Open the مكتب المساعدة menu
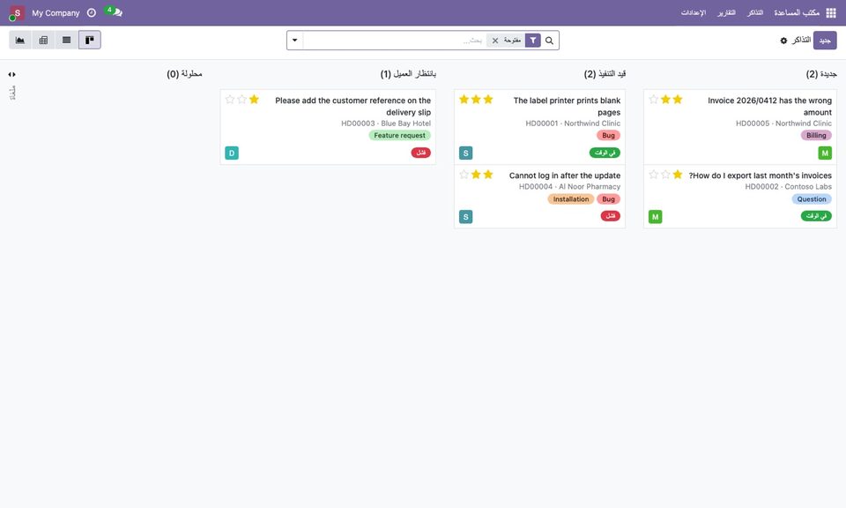Screen dimensions: 846x508 [797, 12]
